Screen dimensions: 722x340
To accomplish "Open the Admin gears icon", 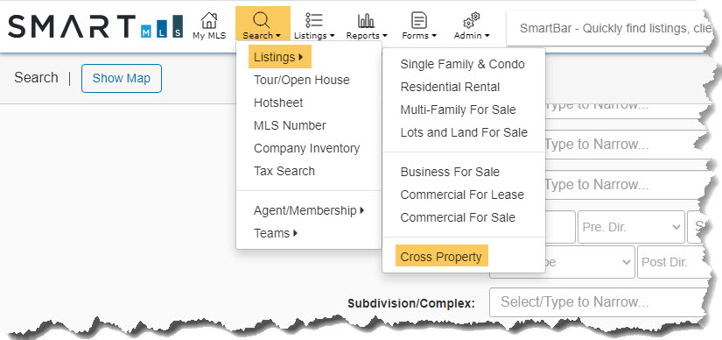I will pos(472,20).
